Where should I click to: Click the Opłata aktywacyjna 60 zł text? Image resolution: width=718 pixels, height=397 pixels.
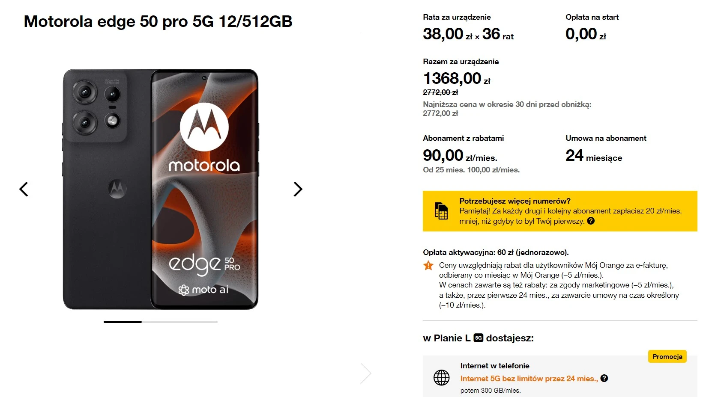tap(496, 252)
